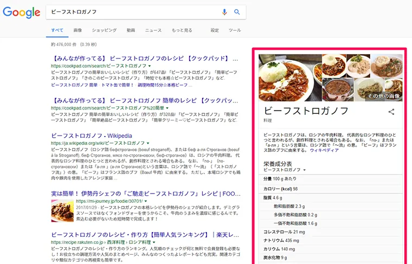Switch to the 動画 tab
This screenshot has width=412, height=264.
click(x=131, y=30)
